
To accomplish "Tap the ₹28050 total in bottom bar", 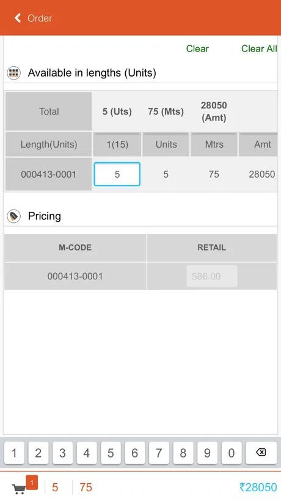I will 258,488.
